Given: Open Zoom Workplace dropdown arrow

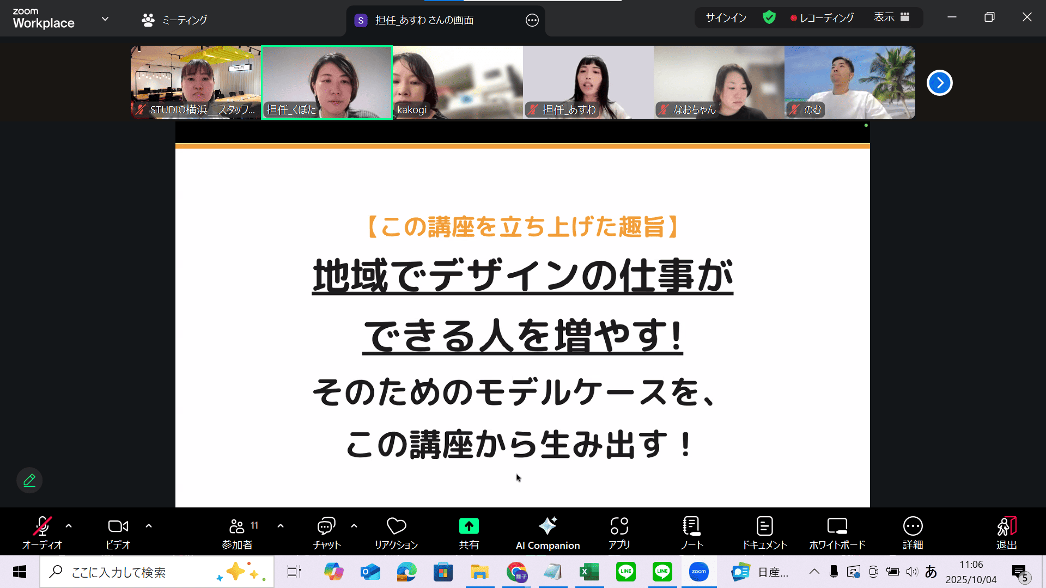Looking at the screenshot, I should tap(105, 19).
